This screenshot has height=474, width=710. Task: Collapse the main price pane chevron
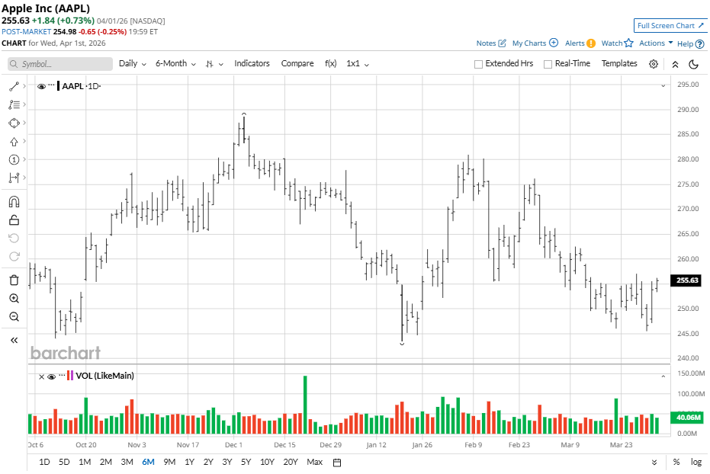[x=663, y=86]
